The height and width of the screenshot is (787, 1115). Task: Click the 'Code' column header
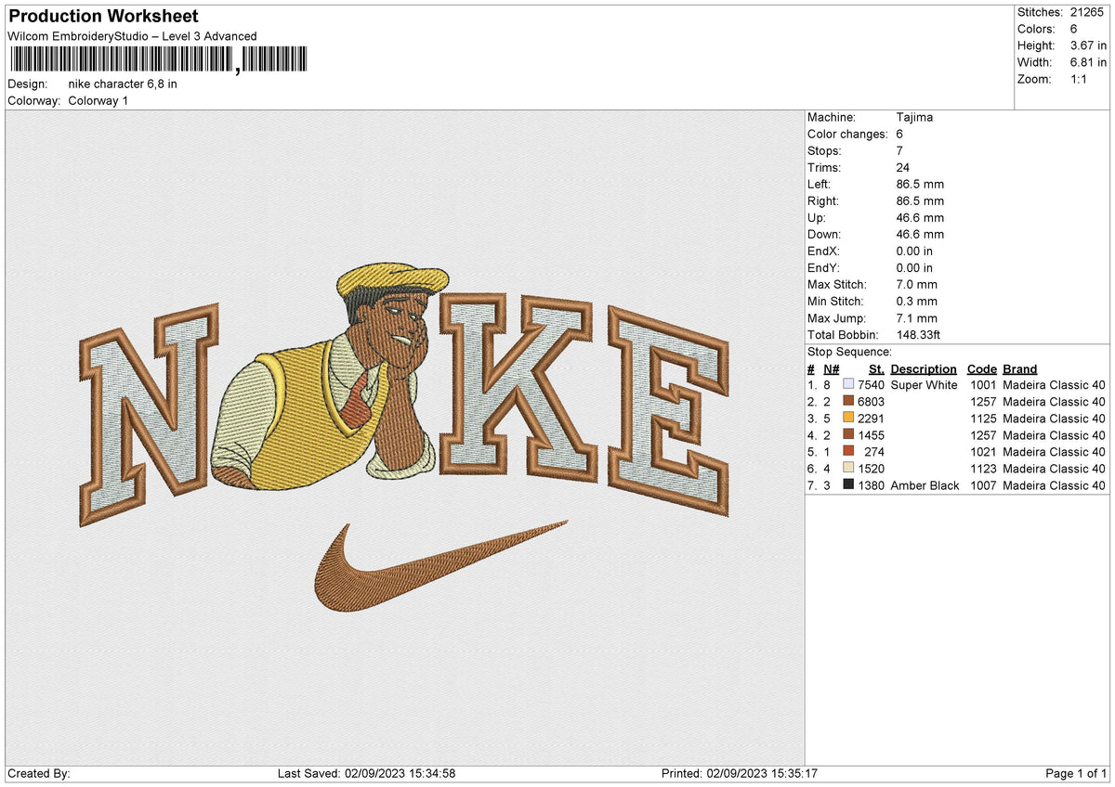coord(981,368)
